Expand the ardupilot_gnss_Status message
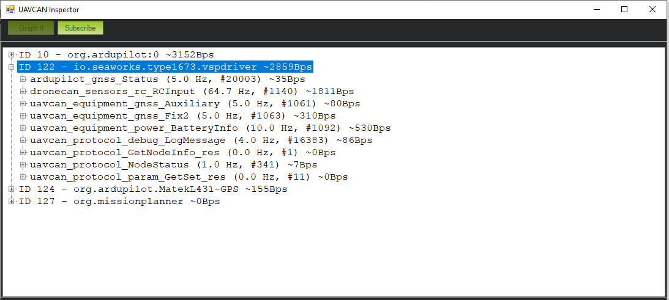669x300 pixels. click(x=23, y=79)
